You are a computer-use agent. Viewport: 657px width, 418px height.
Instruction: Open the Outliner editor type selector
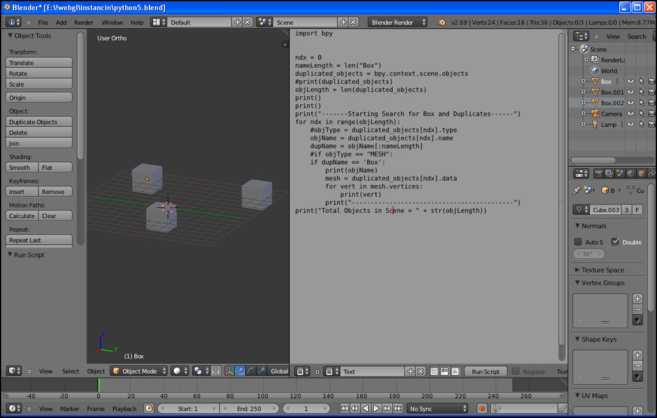(x=581, y=37)
